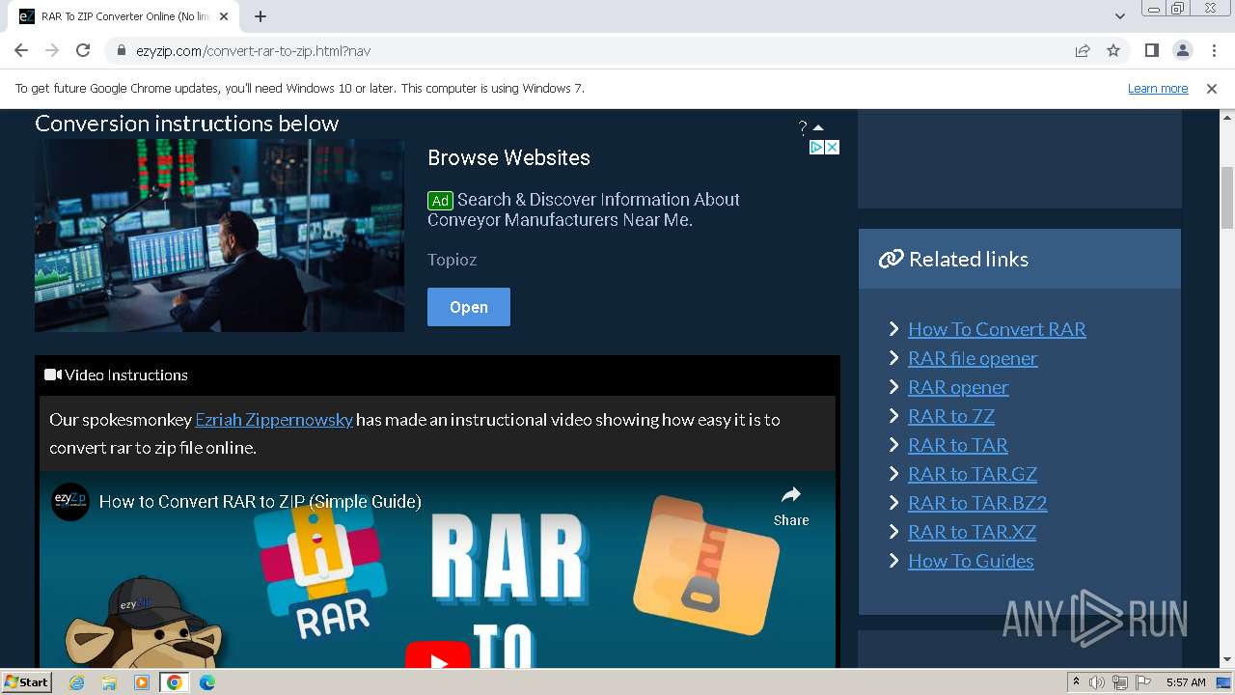The width and height of the screenshot is (1235, 695).
Task: Click the site security padlock icon
Action: (x=122, y=51)
